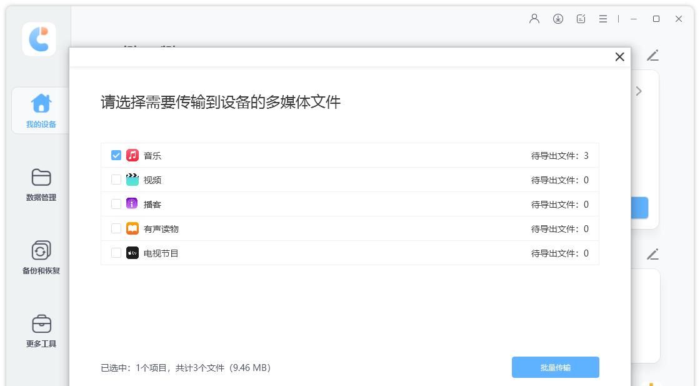This screenshot has width=700, height=386.
Task: Click the 批量传输 transfer button
Action: pyautogui.click(x=555, y=367)
